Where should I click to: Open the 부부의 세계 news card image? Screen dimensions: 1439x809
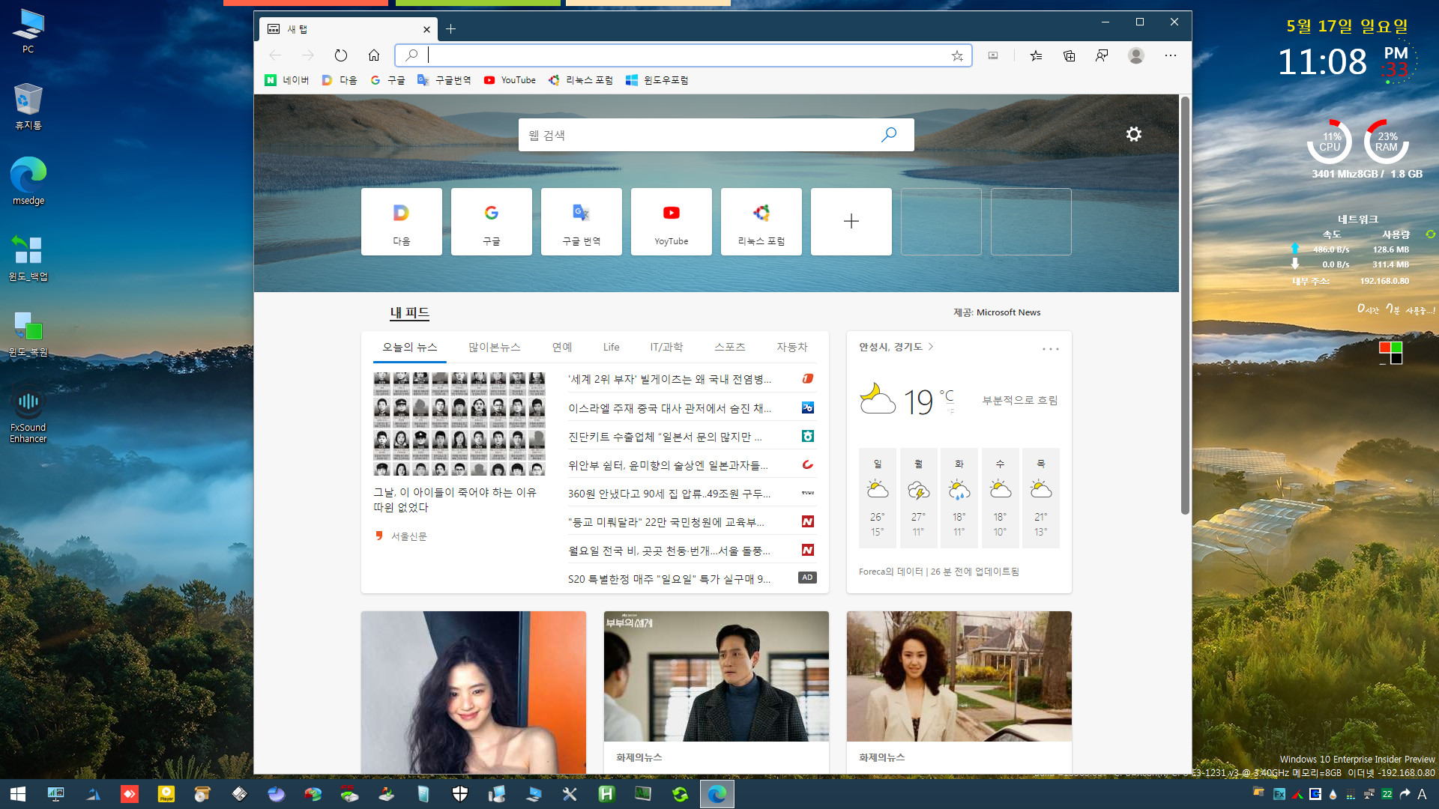pyautogui.click(x=717, y=676)
